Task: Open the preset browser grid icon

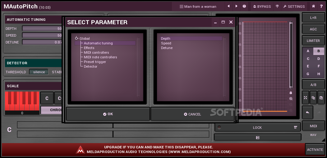Action: [x=182, y=7]
